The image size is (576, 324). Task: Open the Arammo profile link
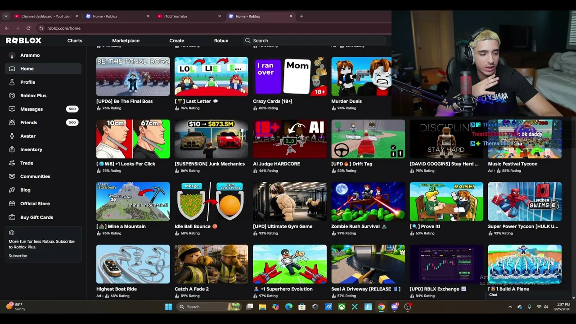30,55
